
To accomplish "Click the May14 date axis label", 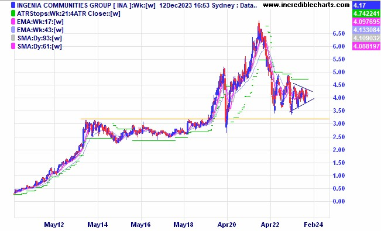I will (97, 225).
